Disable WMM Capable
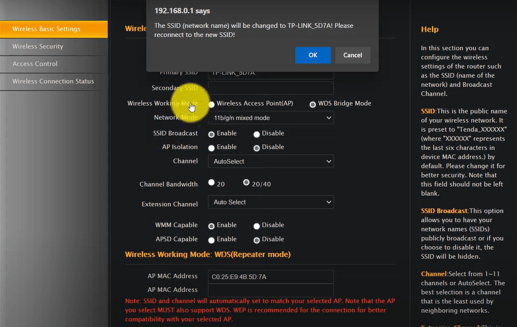The width and height of the screenshot is (517, 327). pyautogui.click(x=257, y=226)
